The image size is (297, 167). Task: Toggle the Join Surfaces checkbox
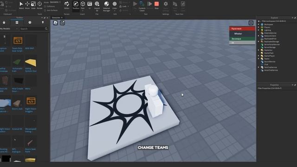click(45, 10)
